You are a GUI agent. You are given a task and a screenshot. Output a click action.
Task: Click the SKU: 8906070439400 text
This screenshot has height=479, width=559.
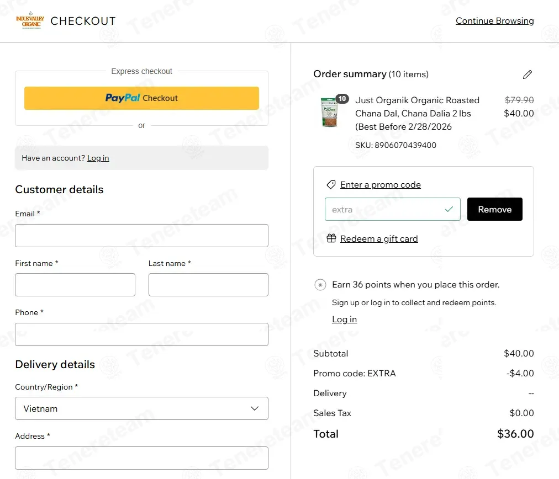(395, 145)
